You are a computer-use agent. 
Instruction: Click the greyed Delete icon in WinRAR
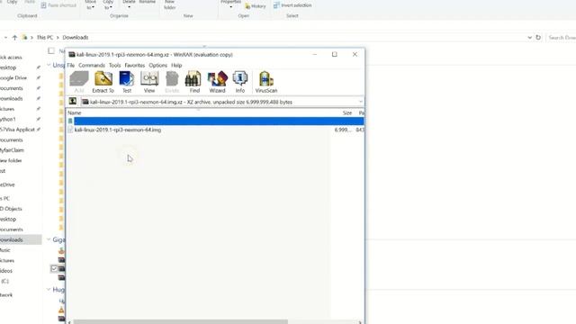click(x=172, y=82)
